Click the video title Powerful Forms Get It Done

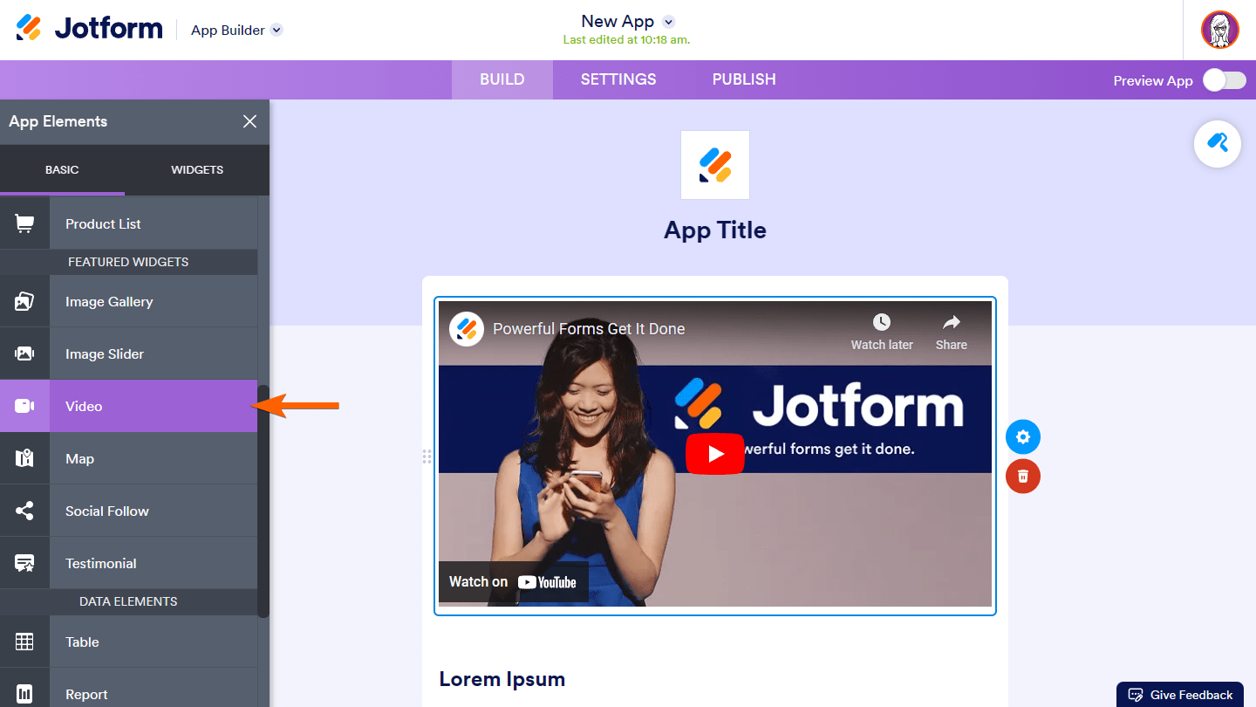pyautogui.click(x=589, y=329)
